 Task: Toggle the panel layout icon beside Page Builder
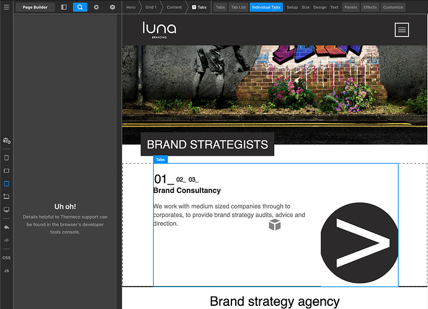pyautogui.click(x=64, y=7)
